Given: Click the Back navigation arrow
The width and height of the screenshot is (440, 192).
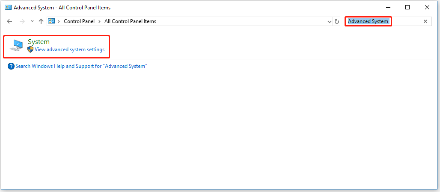Looking at the screenshot, I should [9, 21].
